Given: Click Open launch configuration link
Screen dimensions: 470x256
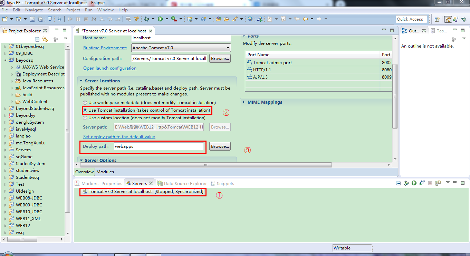Looking at the screenshot, I should click(110, 68).
